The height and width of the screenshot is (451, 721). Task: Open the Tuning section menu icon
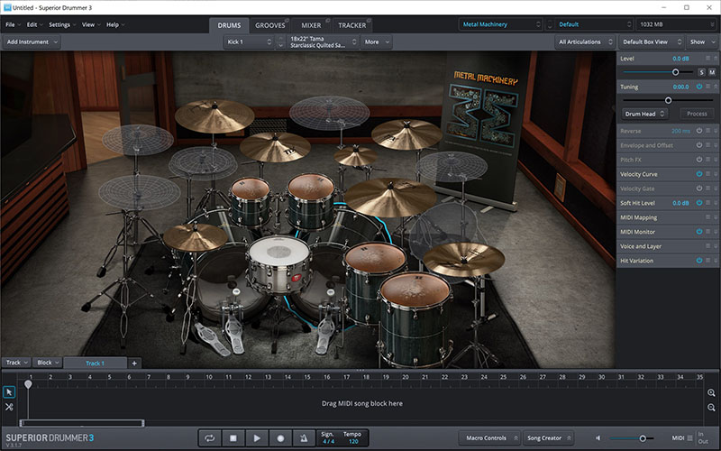pyautogui.click(x=707, y=87)
